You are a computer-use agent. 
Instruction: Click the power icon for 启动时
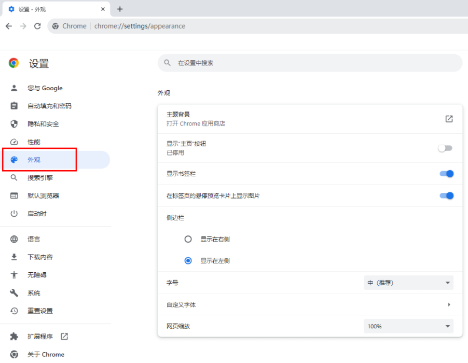click(14, 214)
